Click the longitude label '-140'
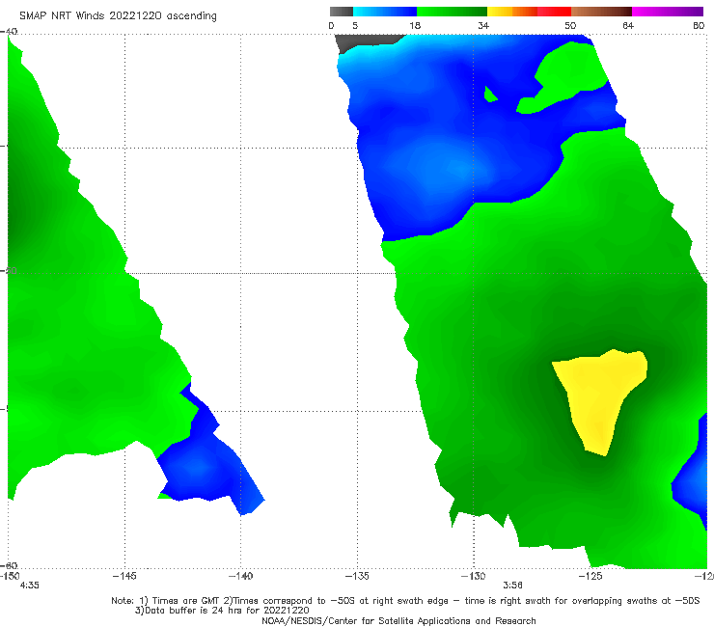The image size is (714, 627). click(240, 576)
